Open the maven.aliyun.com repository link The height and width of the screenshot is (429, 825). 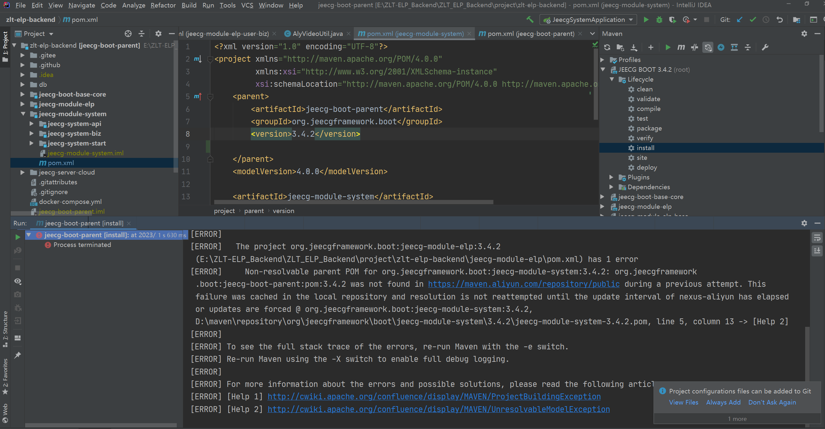[x=524, y=284]
